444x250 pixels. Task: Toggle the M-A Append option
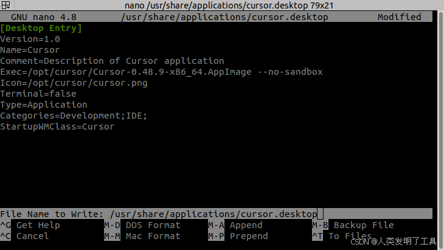[235, 225]
